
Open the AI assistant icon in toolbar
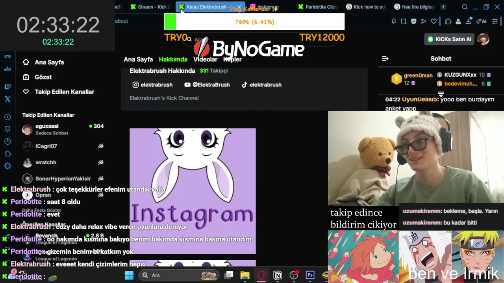tap(481, 21)
